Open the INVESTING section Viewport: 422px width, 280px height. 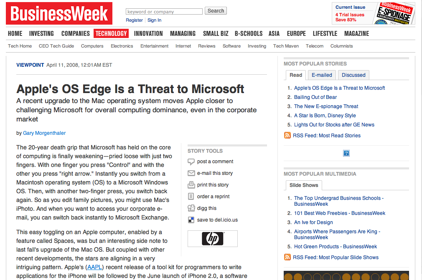pyautogui.click(x=41, y=33)
